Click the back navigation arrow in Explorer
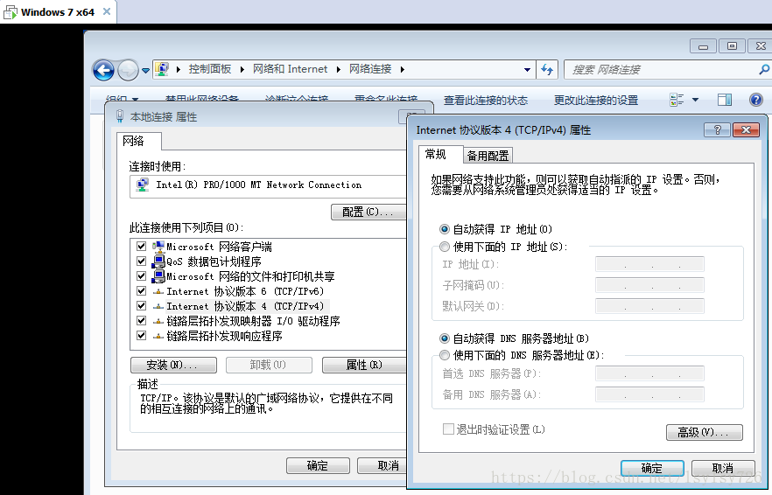Screen dimensions: 772x495 click(104, 70)
